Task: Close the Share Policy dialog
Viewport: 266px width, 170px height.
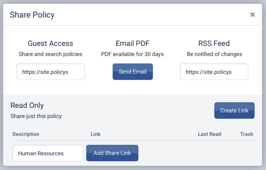Action: (x=252, y=15)
